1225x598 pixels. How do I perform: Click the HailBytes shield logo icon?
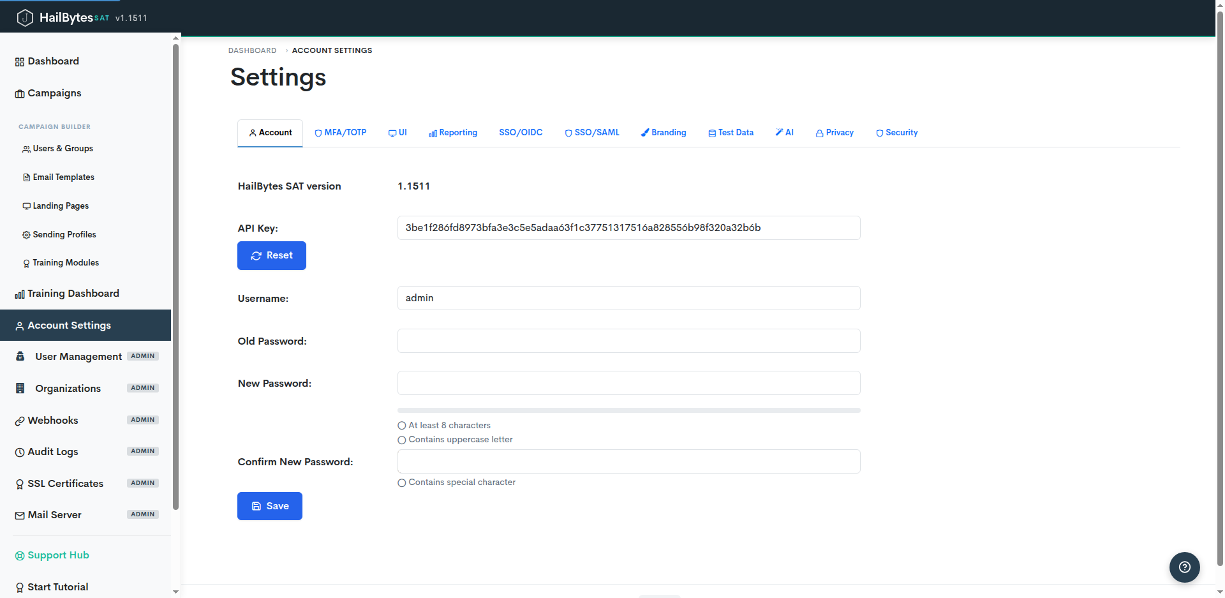tap(25, 18)
